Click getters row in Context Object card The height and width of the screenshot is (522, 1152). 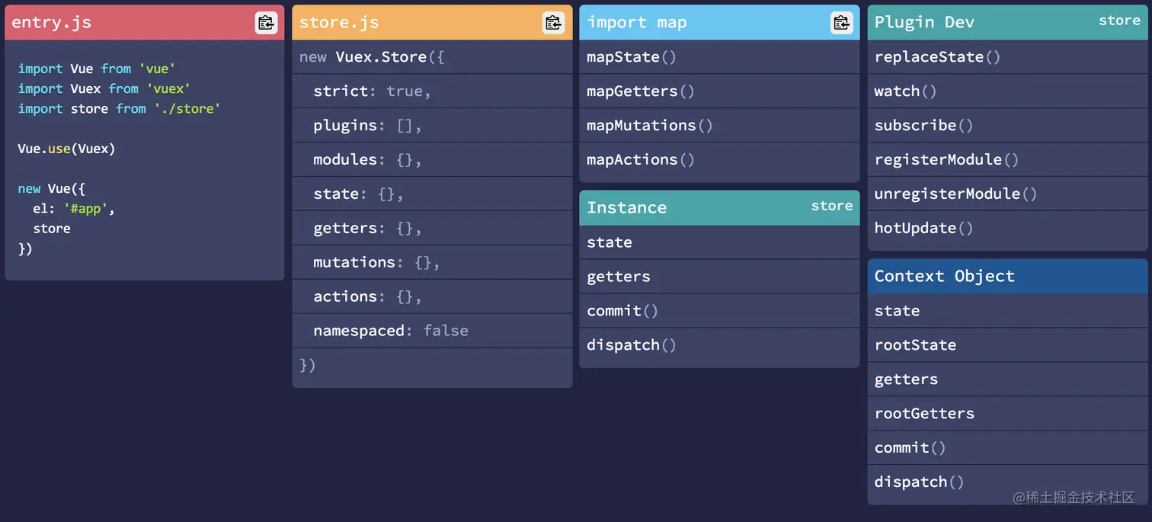click(1007, 379)
